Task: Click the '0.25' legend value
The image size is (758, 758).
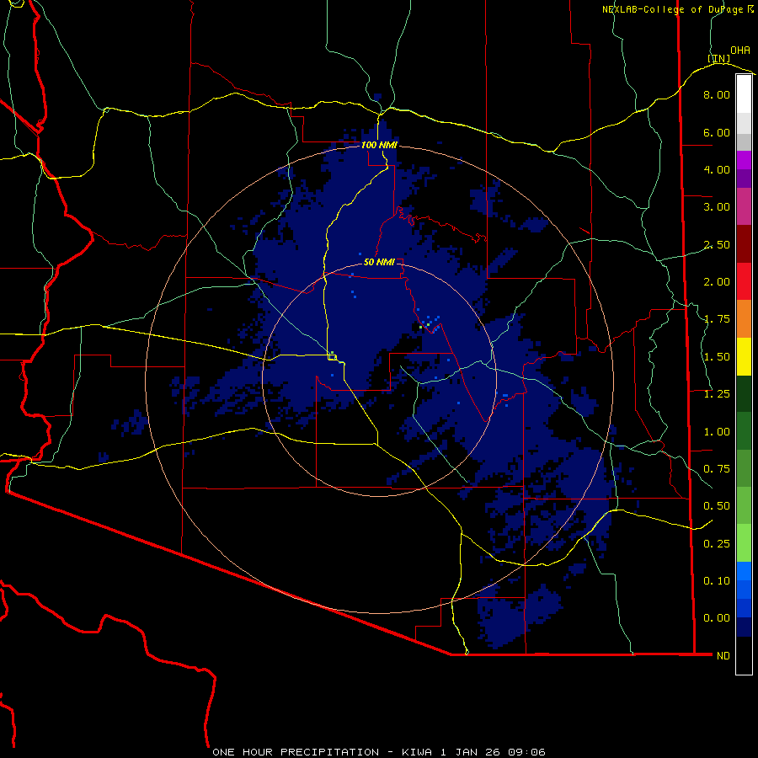Action: 717,544
